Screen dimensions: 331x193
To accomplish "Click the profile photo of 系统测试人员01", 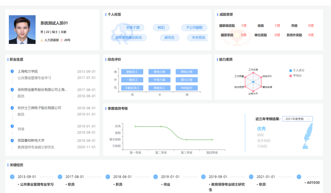I will pos(22,29).
